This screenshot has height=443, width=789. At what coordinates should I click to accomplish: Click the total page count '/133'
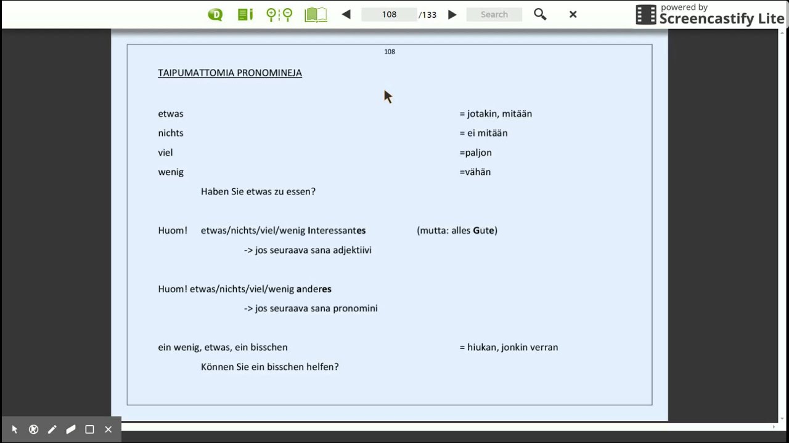[427, 15]
